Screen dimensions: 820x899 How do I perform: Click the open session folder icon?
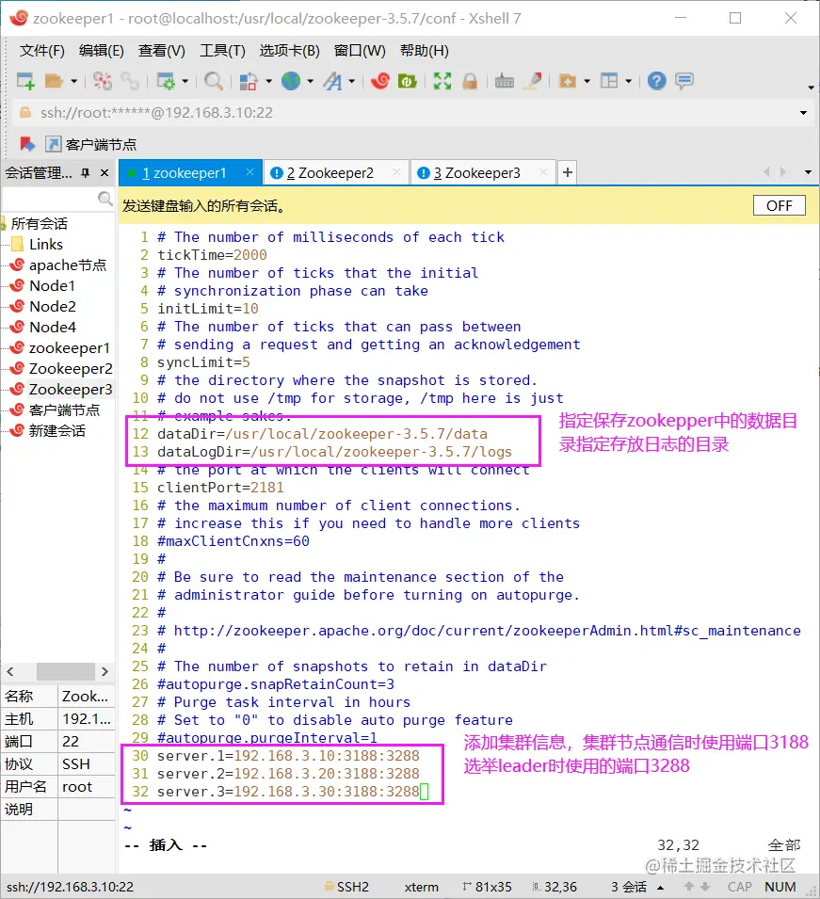click(54, 81)
